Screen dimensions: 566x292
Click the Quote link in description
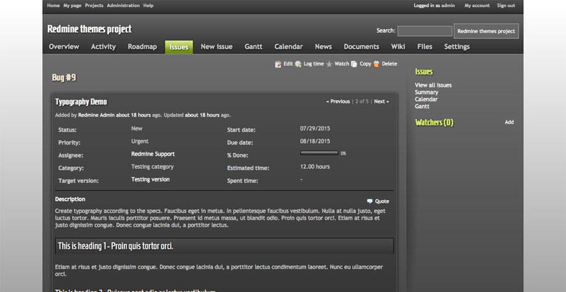pos(382,201)
